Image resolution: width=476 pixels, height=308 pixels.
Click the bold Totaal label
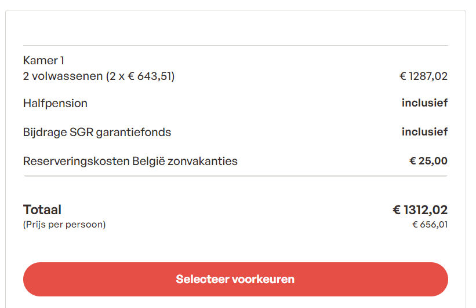tap(42, 210)
